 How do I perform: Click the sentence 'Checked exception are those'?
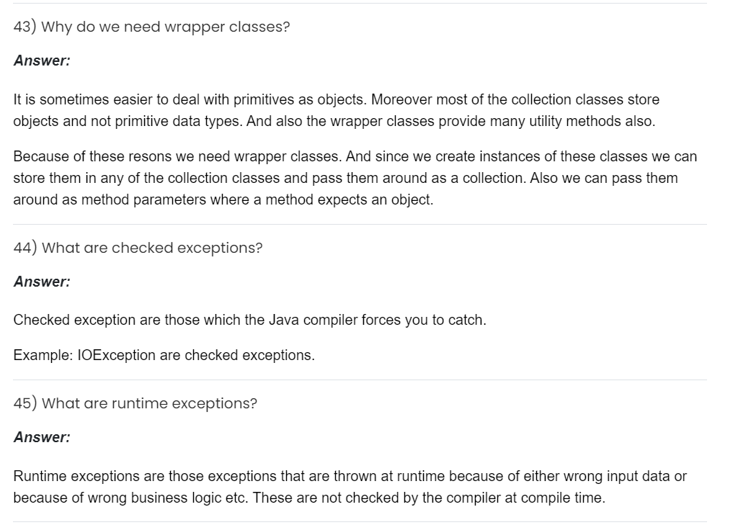pyautogui.click(x=249, y=320)
